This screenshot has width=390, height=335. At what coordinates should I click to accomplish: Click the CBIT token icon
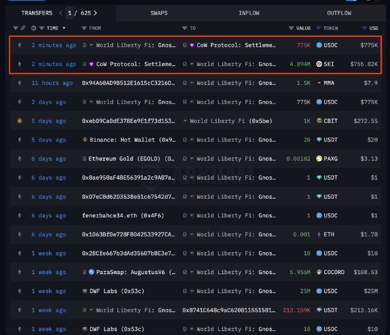click(x=319, y=121)
